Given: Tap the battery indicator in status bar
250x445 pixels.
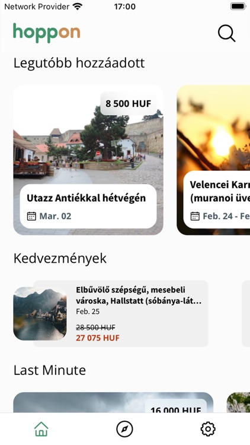Looking at the screenshot, I should (x=238, y=7).
